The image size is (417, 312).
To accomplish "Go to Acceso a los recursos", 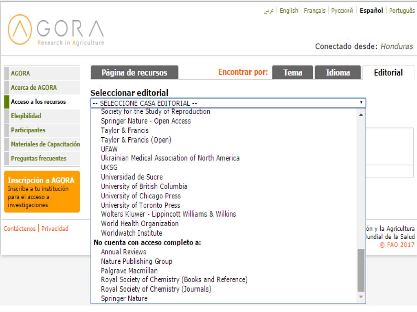I will coord(42,102).
